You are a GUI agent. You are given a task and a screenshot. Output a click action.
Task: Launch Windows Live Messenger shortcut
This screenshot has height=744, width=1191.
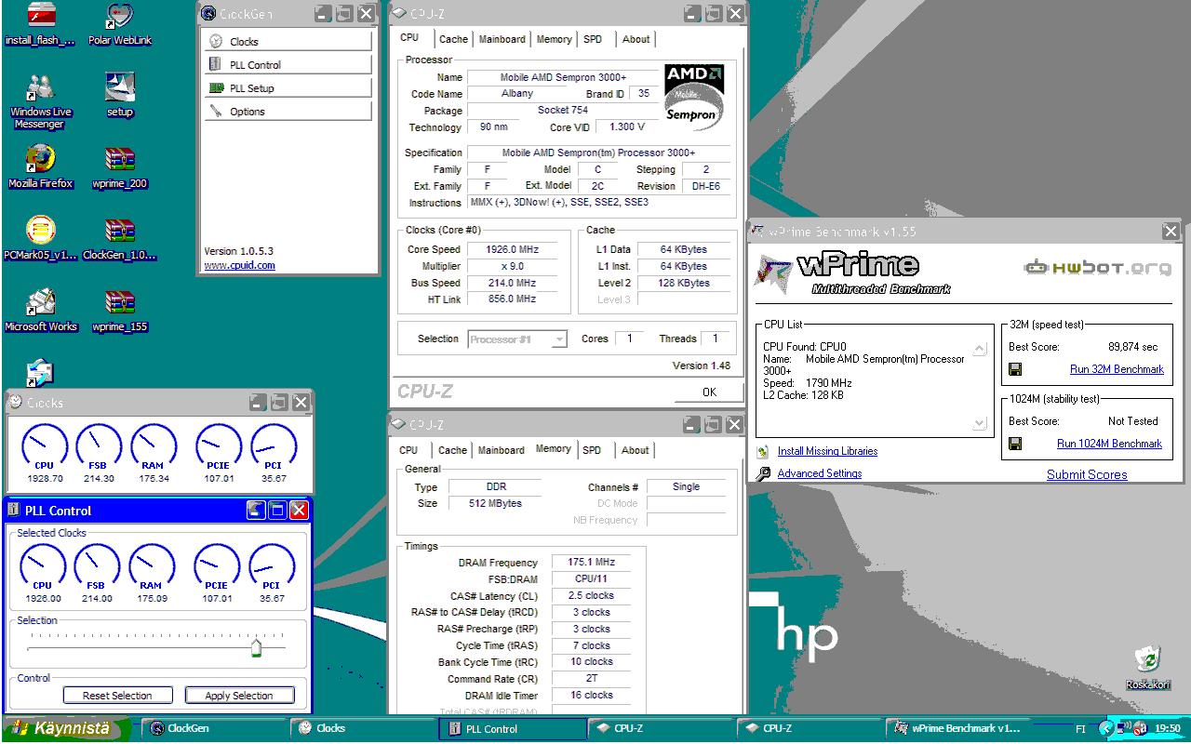tap(40, 102)
